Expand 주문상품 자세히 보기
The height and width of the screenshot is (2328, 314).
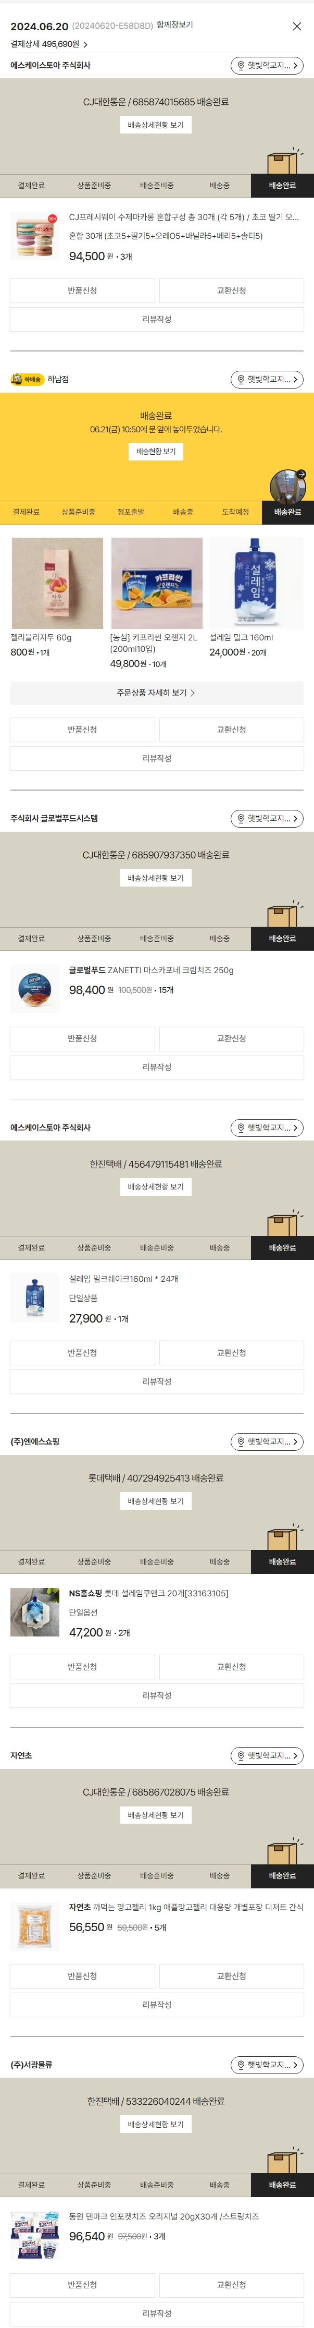pyautogui.click(x=156, y=693)
